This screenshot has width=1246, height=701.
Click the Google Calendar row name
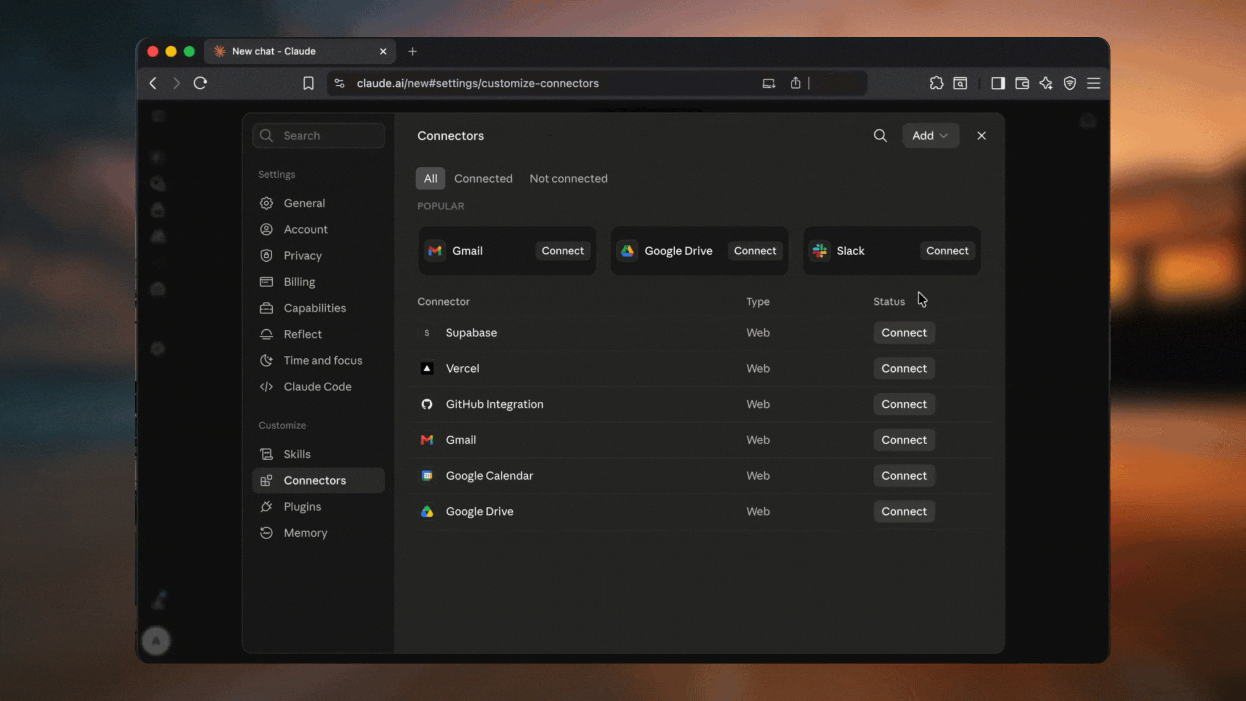[489, 476]
